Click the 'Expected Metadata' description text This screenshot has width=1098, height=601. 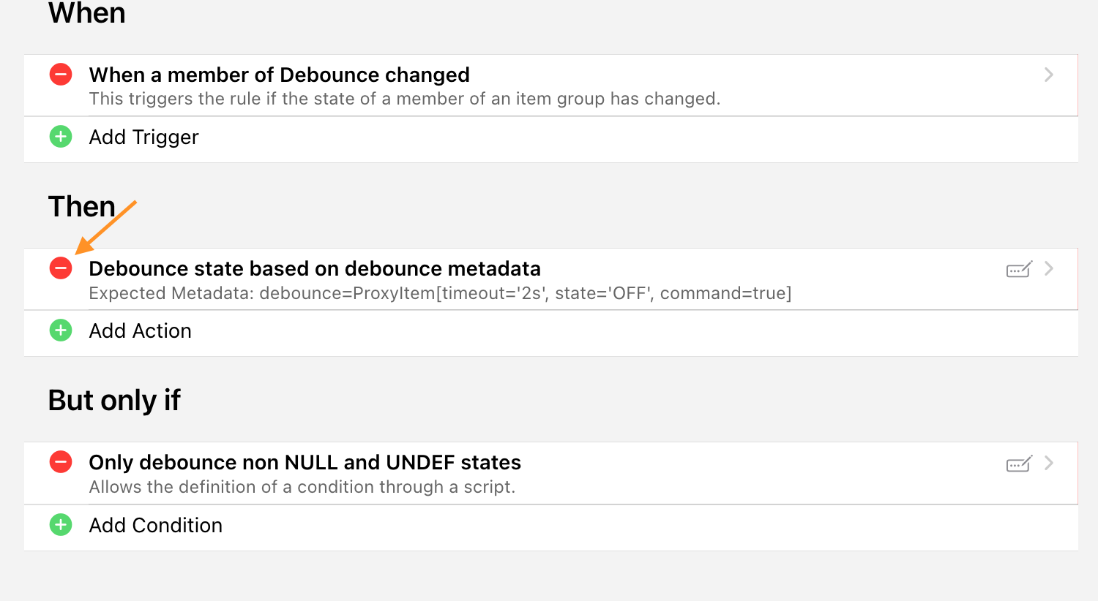[x=440, y=293]
